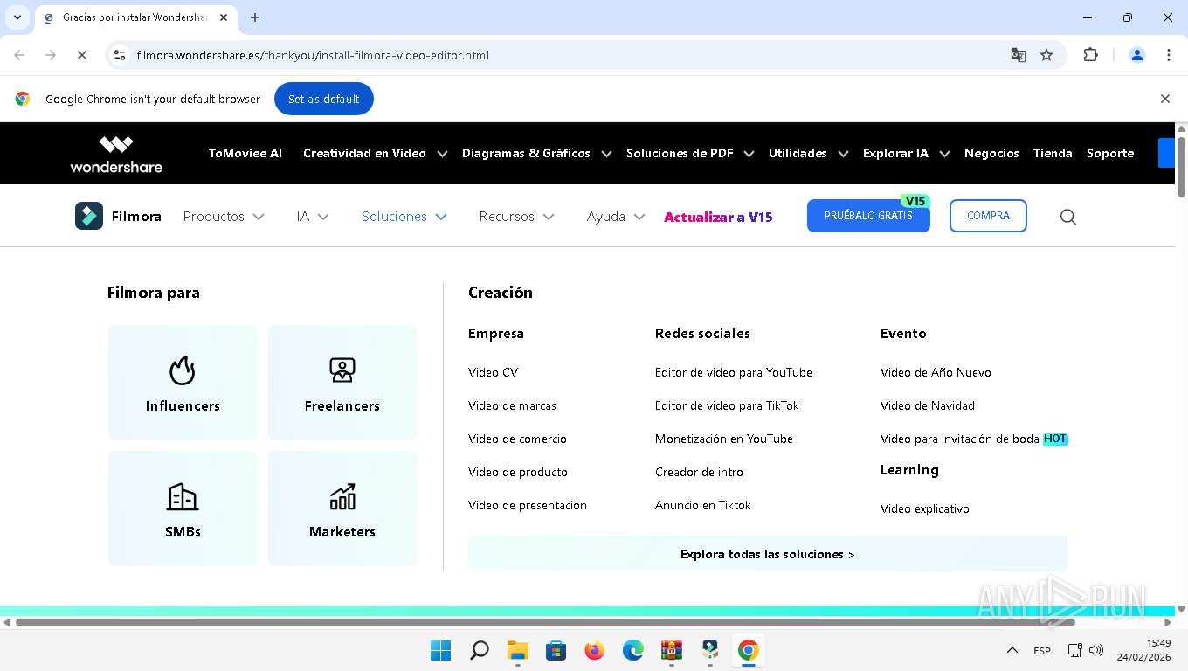Open the Chrome extensions puzzle icon
Image resolution: width=1188 pixels, height=671 pixels.
1090,55
